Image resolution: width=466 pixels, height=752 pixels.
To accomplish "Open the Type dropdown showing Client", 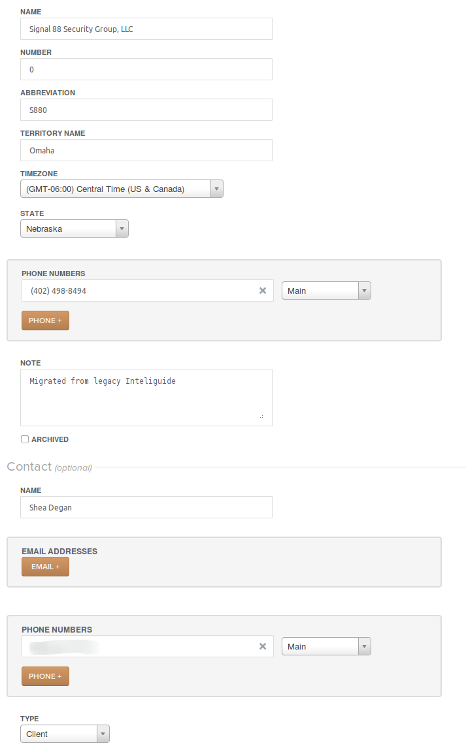I will coord(65,734).
